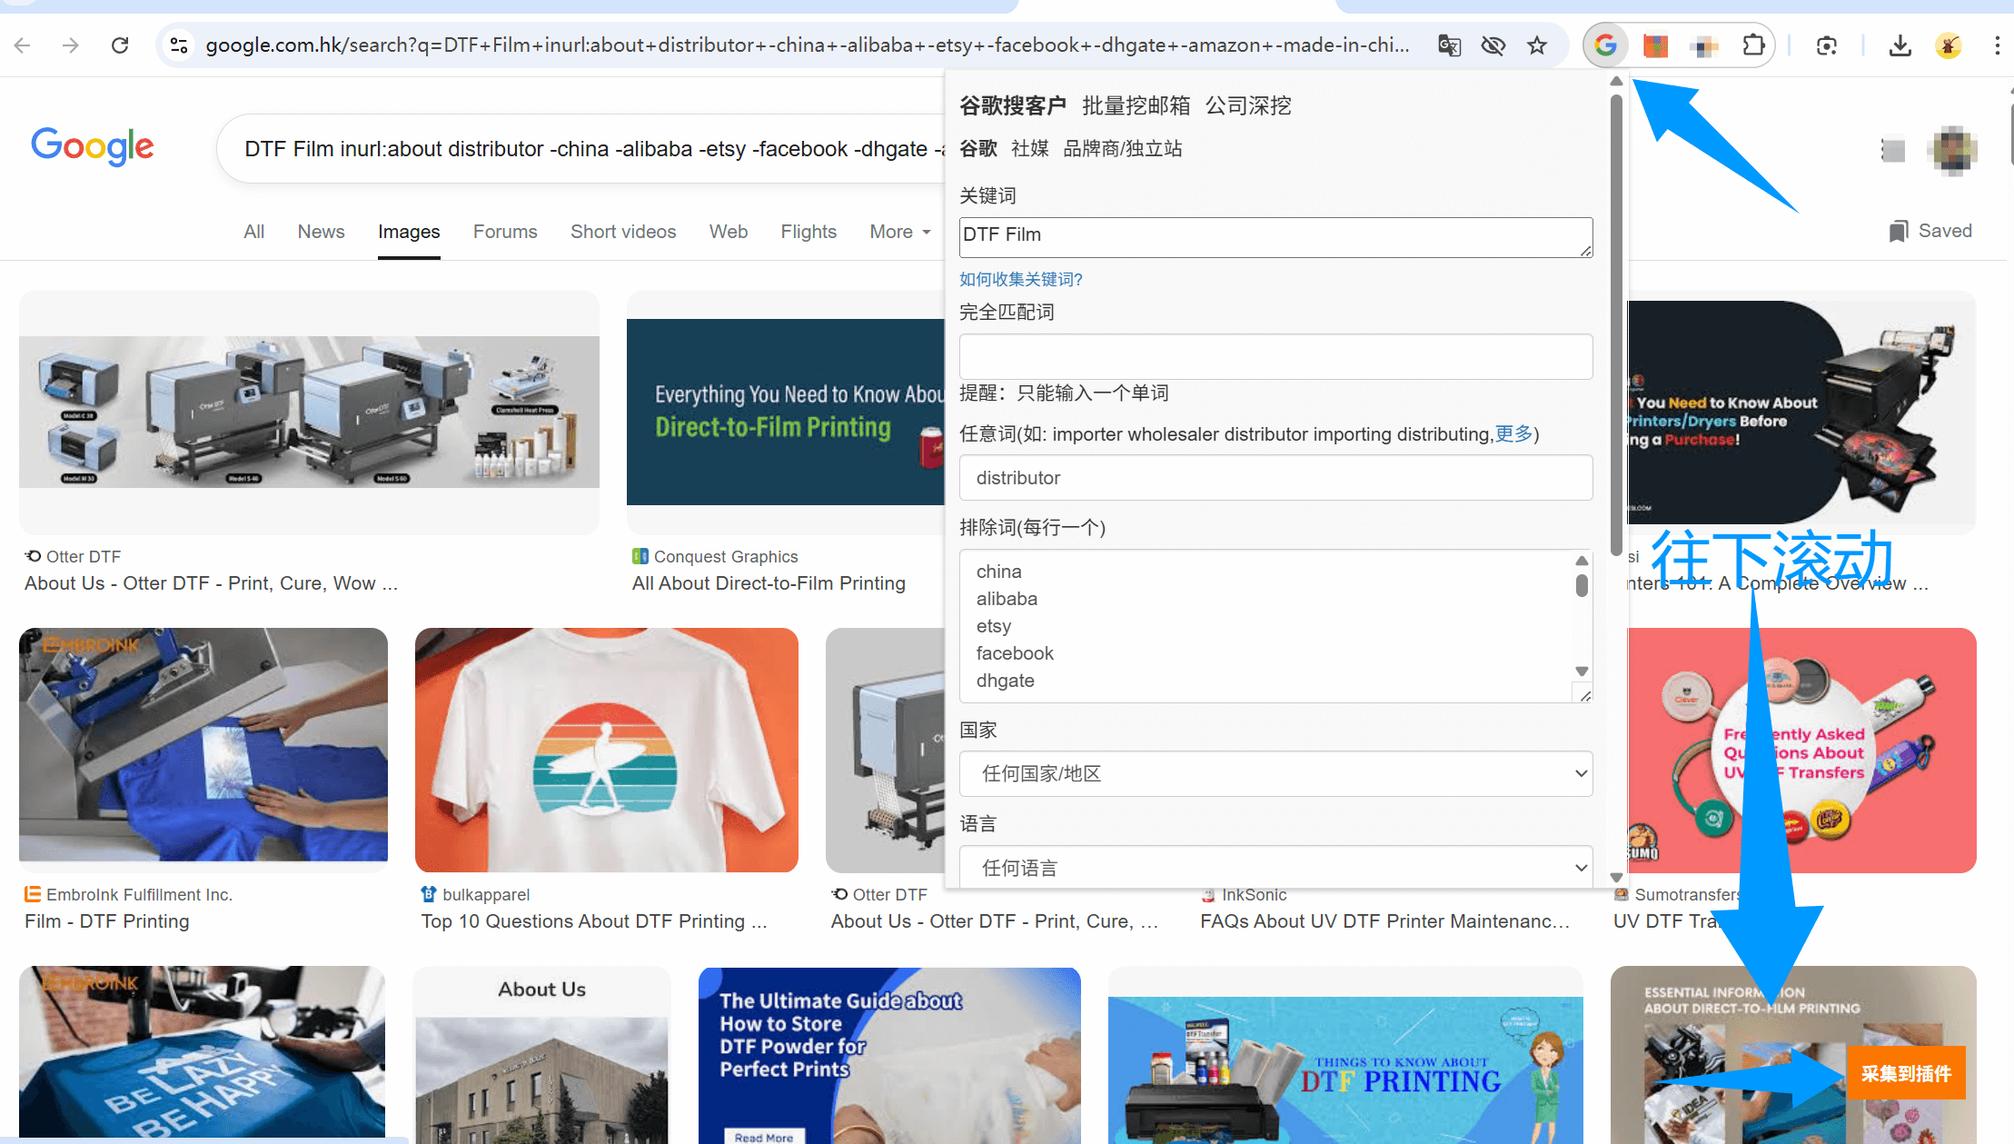Select the 社媒 sub-tab
The image size is (2014, 1144).
tap(1030, 148)
